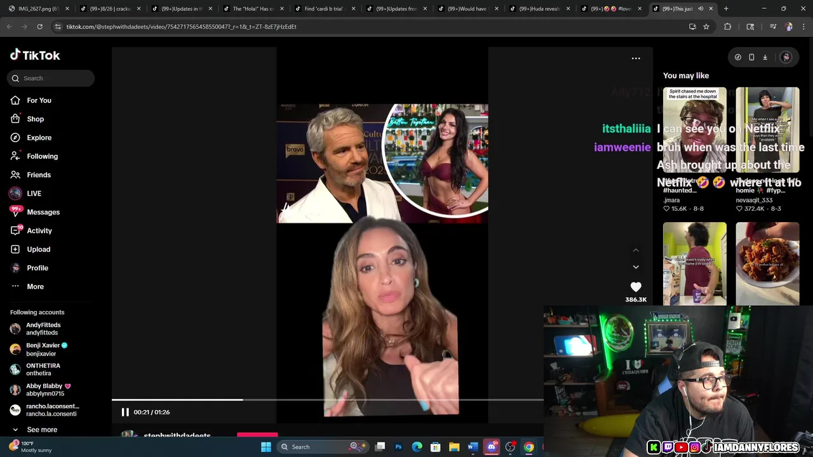Open the nevaaqit_333 recommended video thumbnail
813x457 pixels.
767,129
